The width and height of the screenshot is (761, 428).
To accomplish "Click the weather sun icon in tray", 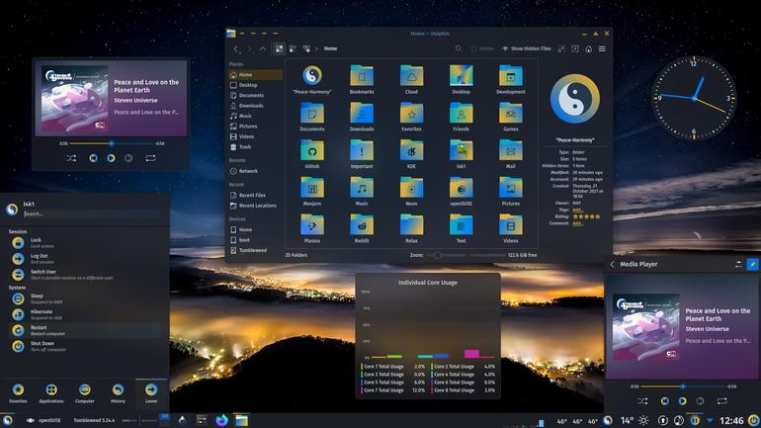I will point(643,420).
